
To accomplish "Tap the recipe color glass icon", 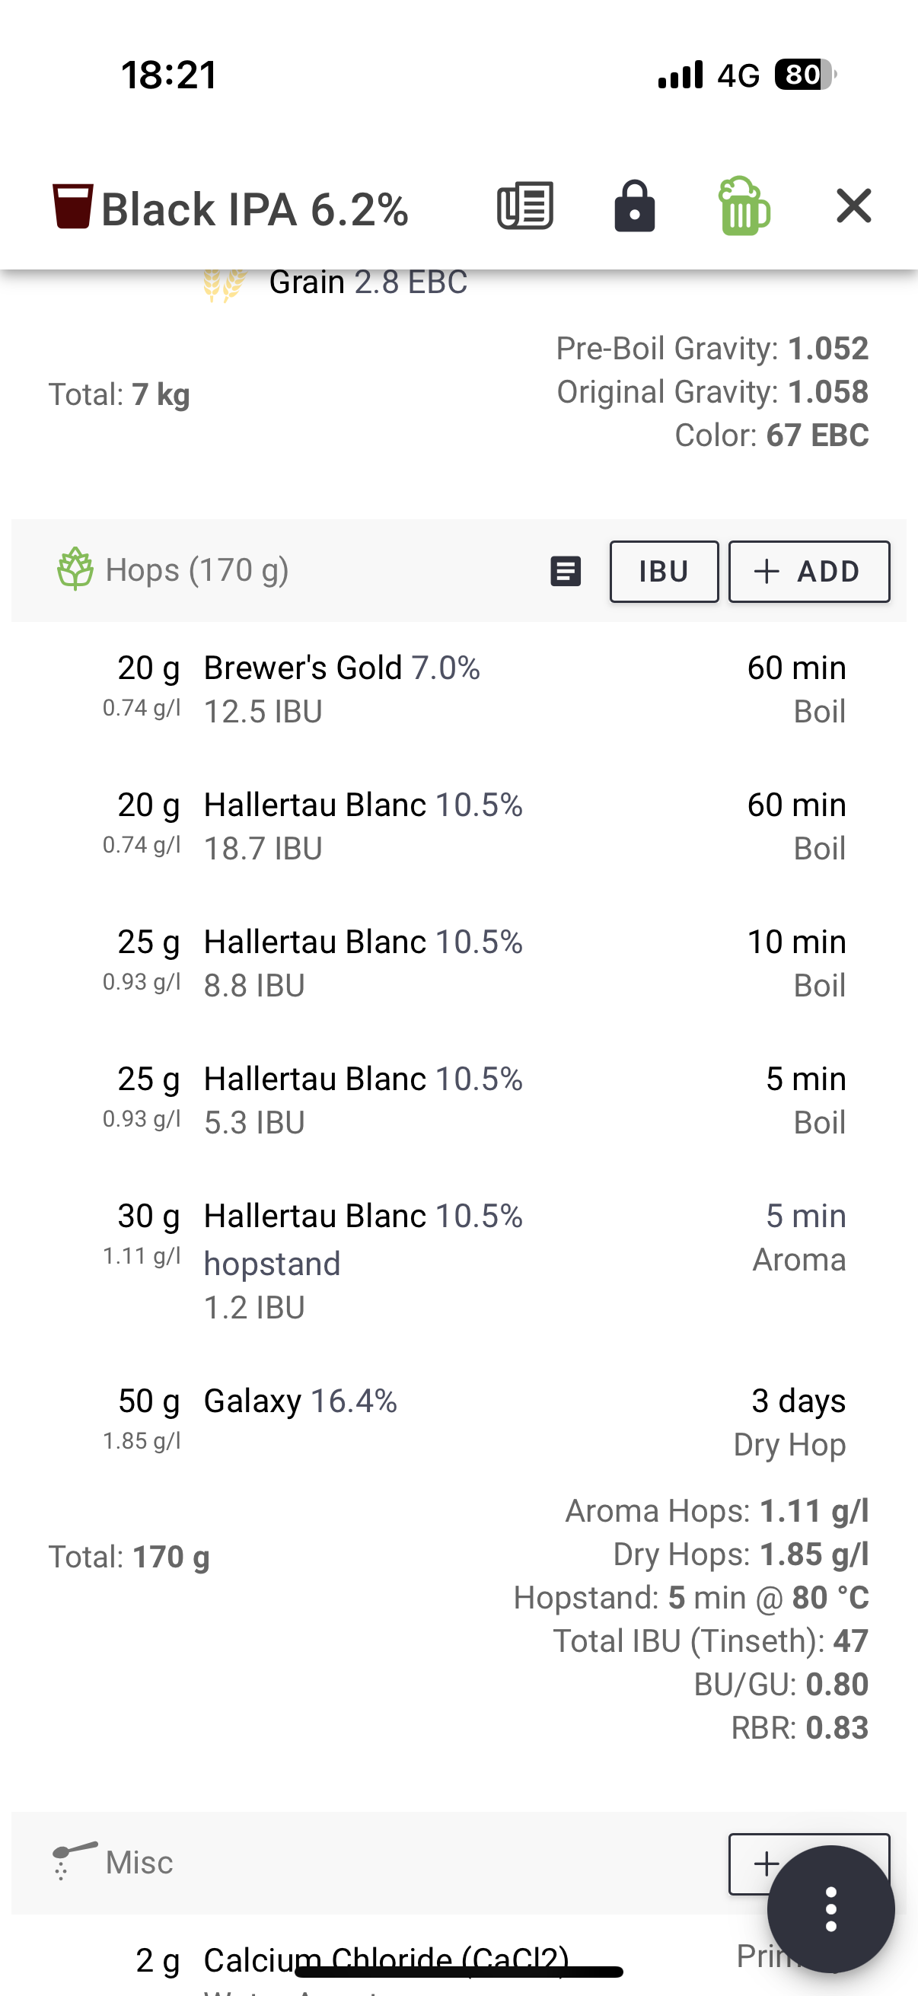I will pyautogui.click(x=73, y=206).
